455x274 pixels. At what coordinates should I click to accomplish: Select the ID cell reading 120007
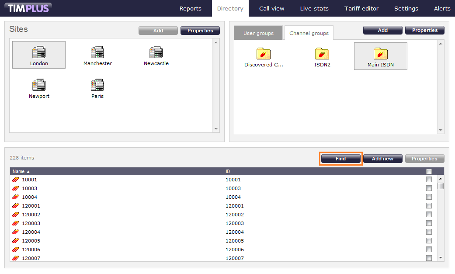pyautogui.click(x=235, y=258)
